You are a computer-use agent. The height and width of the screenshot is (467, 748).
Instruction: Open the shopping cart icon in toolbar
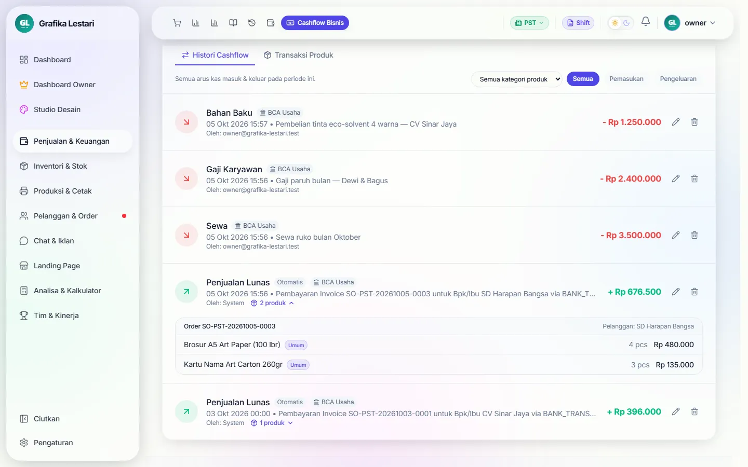coord(177,23)
